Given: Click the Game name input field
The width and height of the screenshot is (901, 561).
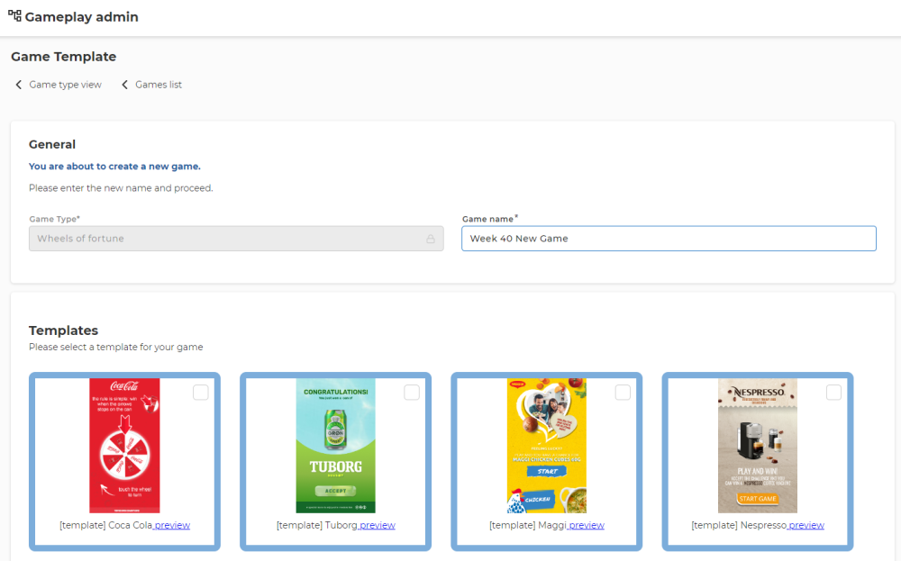Looking at the screenshot, I should click(x=669, y=239).
